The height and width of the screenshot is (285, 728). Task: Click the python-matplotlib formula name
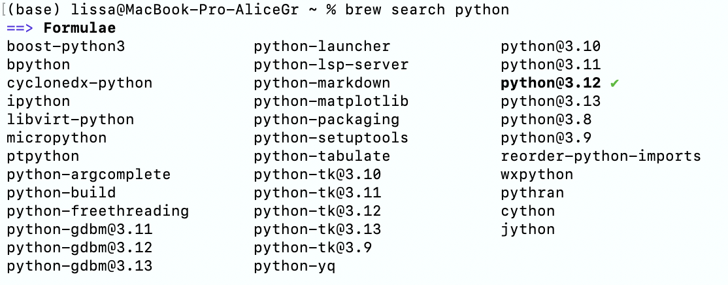coord(331,101)
